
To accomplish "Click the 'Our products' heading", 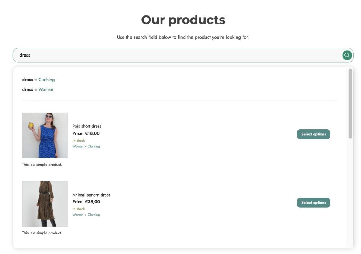I will point(183,20).
